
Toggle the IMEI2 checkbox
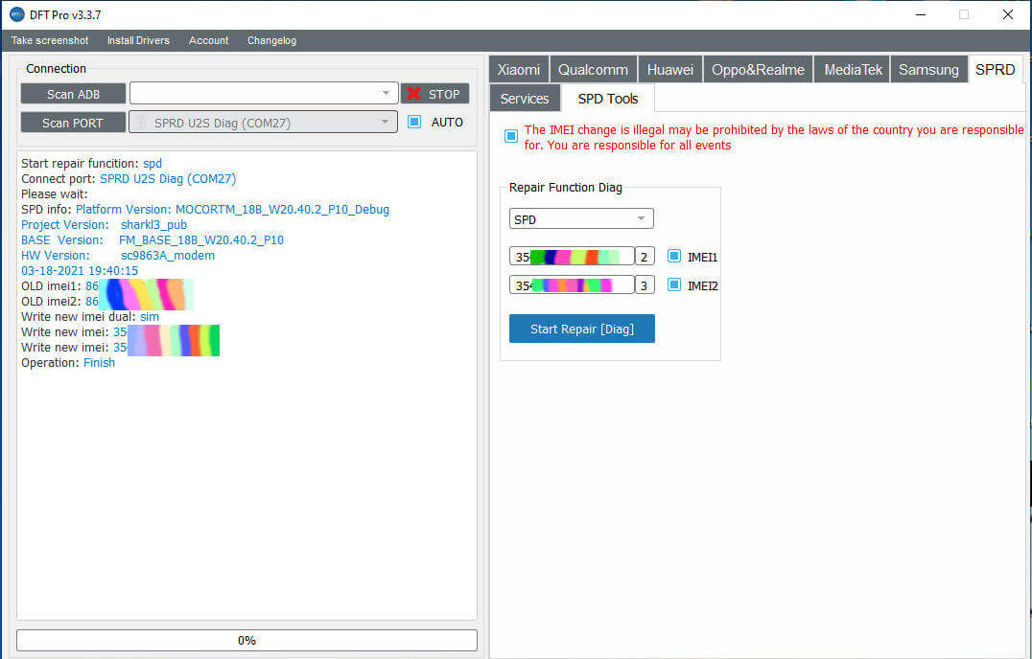[674, 284]
